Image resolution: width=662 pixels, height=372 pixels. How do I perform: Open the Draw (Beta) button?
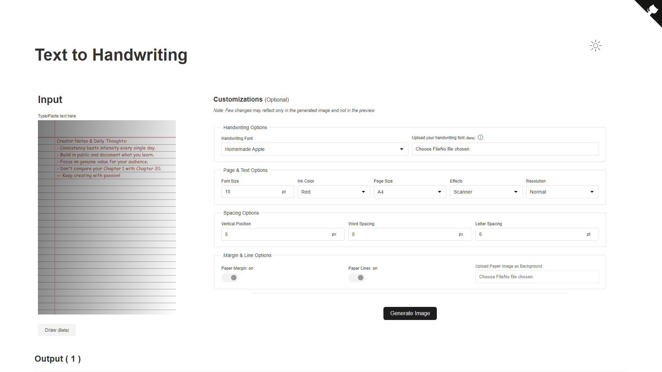[57, 330]
